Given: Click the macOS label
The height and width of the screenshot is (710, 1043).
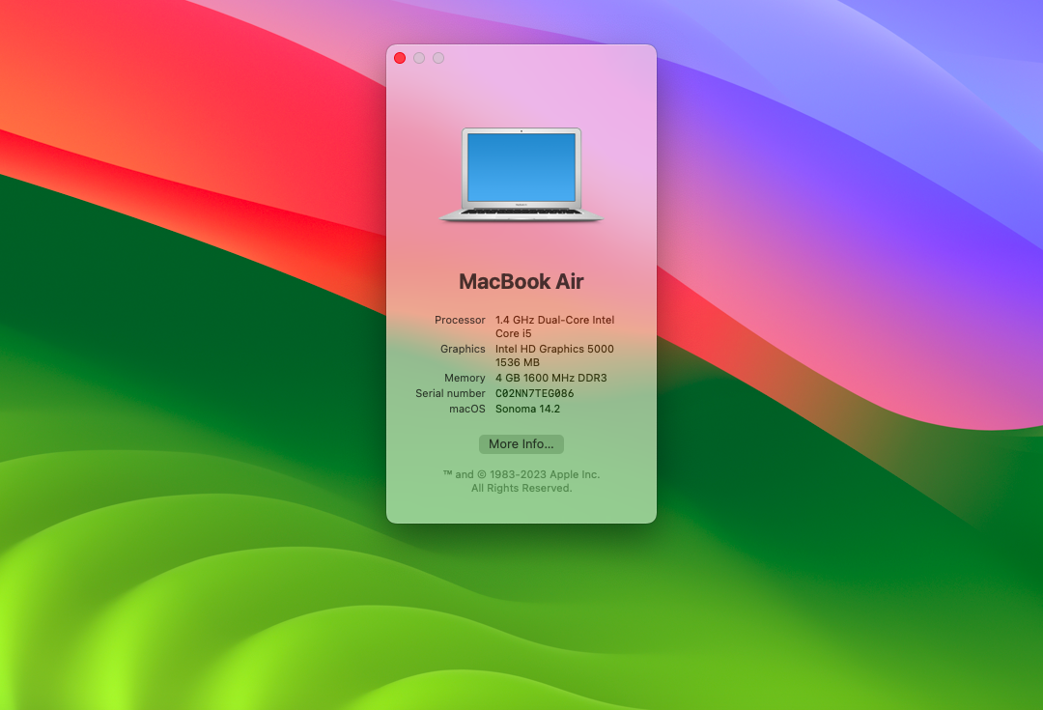Looking at the screenshot, I should (x=467, y=409).
